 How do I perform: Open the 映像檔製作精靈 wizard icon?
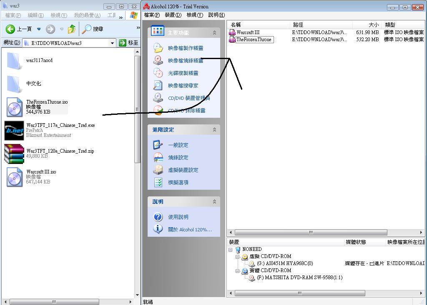[158, 48]
